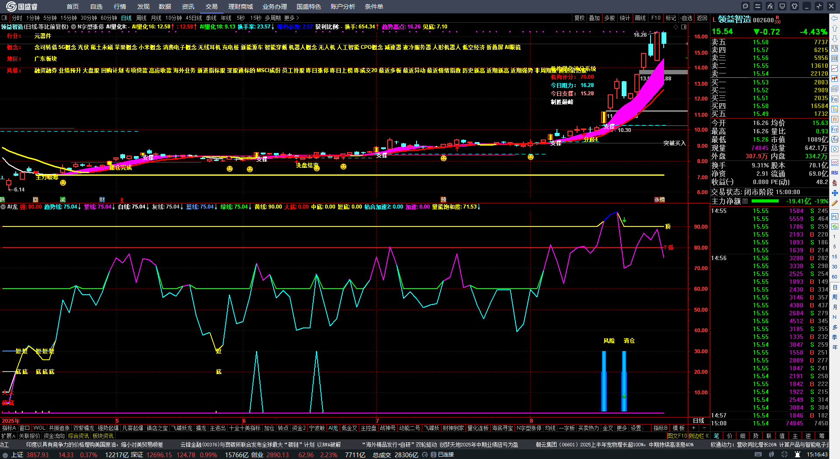Open the colored grid table sidebar icon
This screenshot has width=840, height=459.
point(835,59)
